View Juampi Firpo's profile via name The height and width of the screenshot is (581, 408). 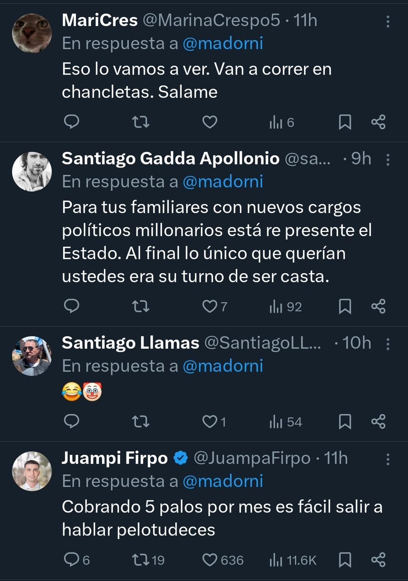tap(115, 458)
